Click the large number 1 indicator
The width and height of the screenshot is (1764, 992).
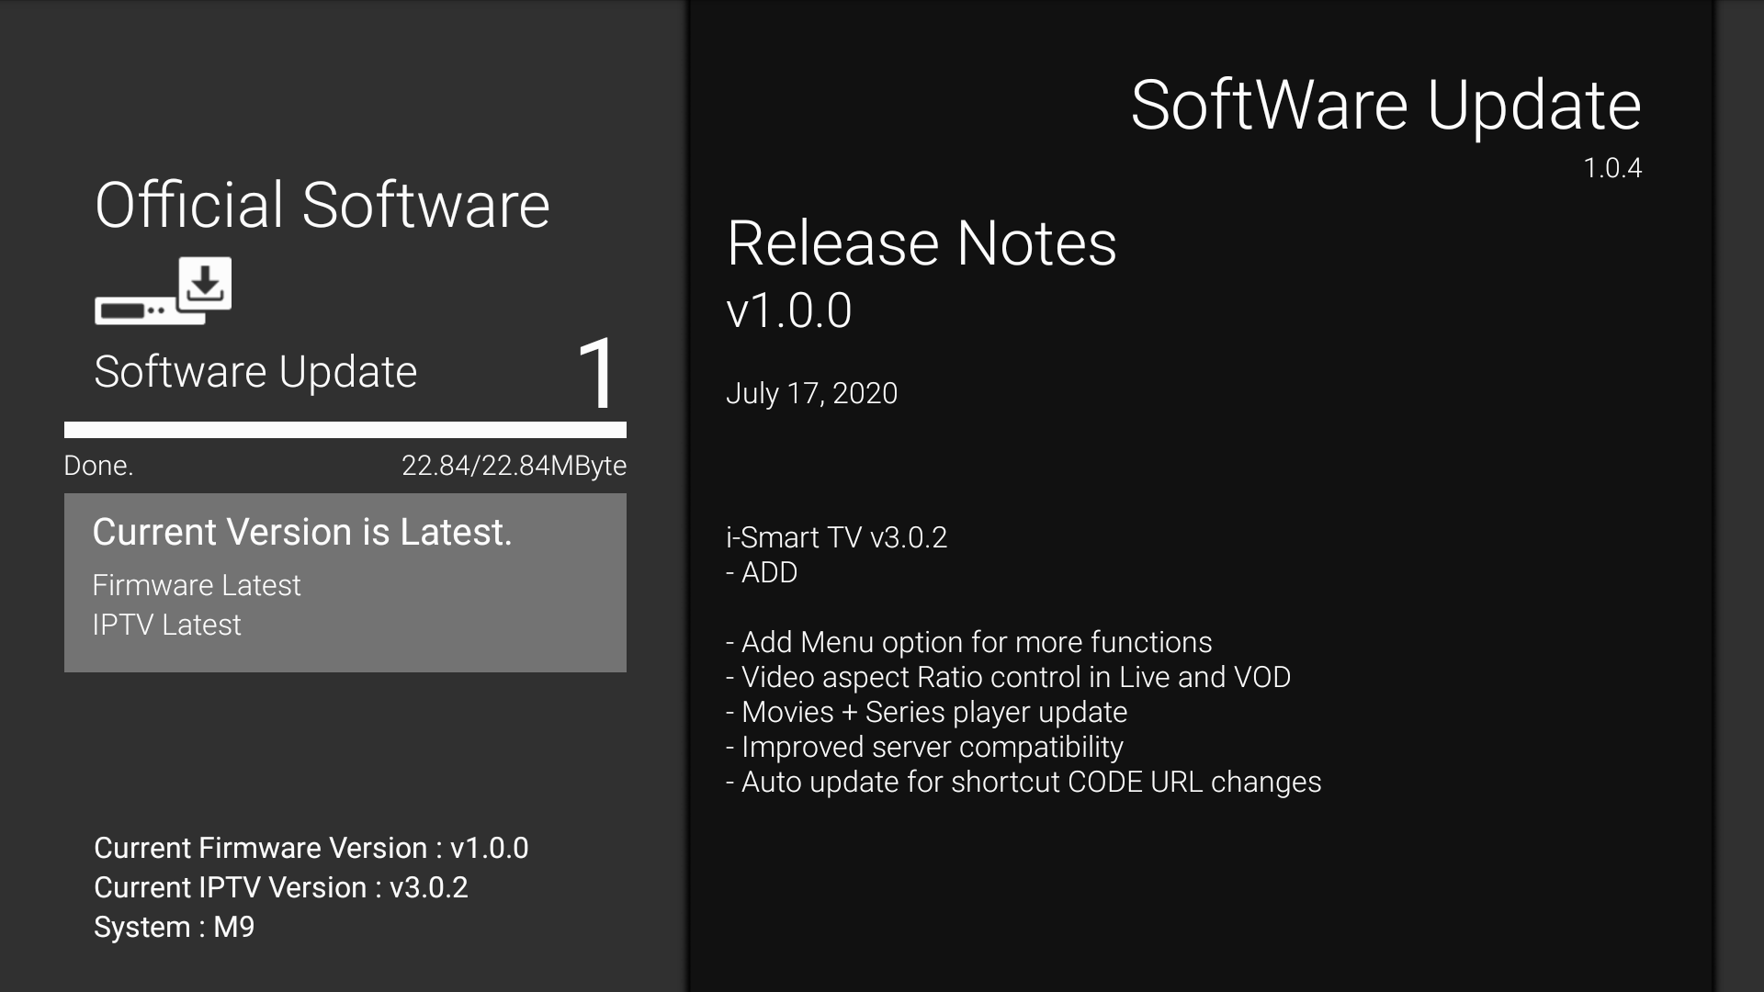coord(597,373)
